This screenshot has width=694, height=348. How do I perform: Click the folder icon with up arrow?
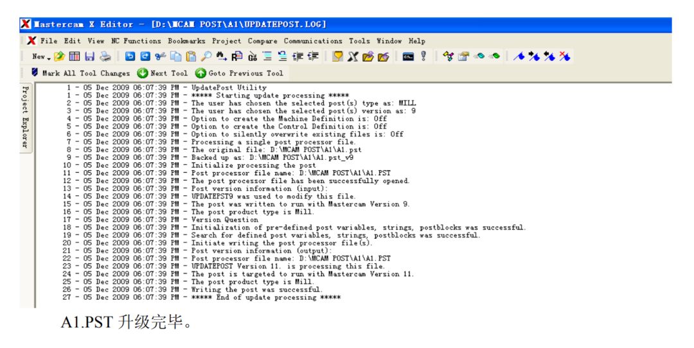click(368, 57)
